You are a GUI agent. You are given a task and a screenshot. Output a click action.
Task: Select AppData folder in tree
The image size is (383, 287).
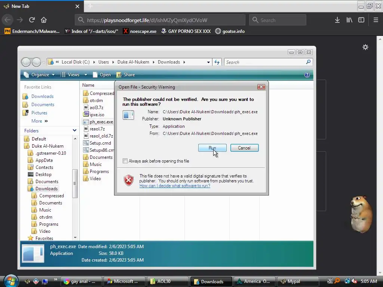tap(44, 160)
